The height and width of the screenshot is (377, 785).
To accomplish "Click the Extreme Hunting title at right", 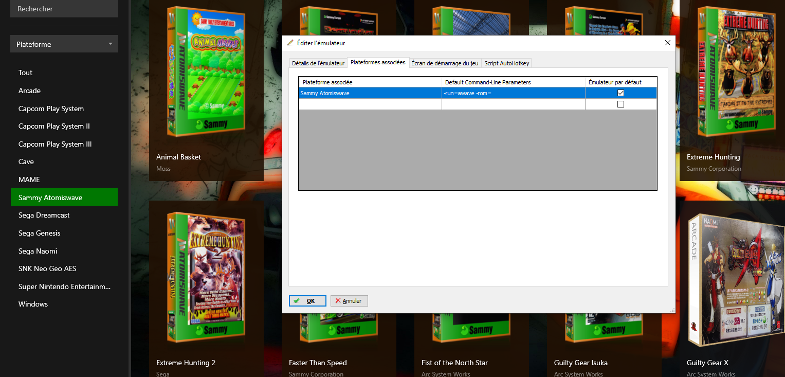I will pos(713,157).
